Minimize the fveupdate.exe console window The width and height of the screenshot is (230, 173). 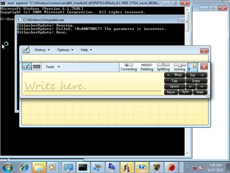click(182, 20)
